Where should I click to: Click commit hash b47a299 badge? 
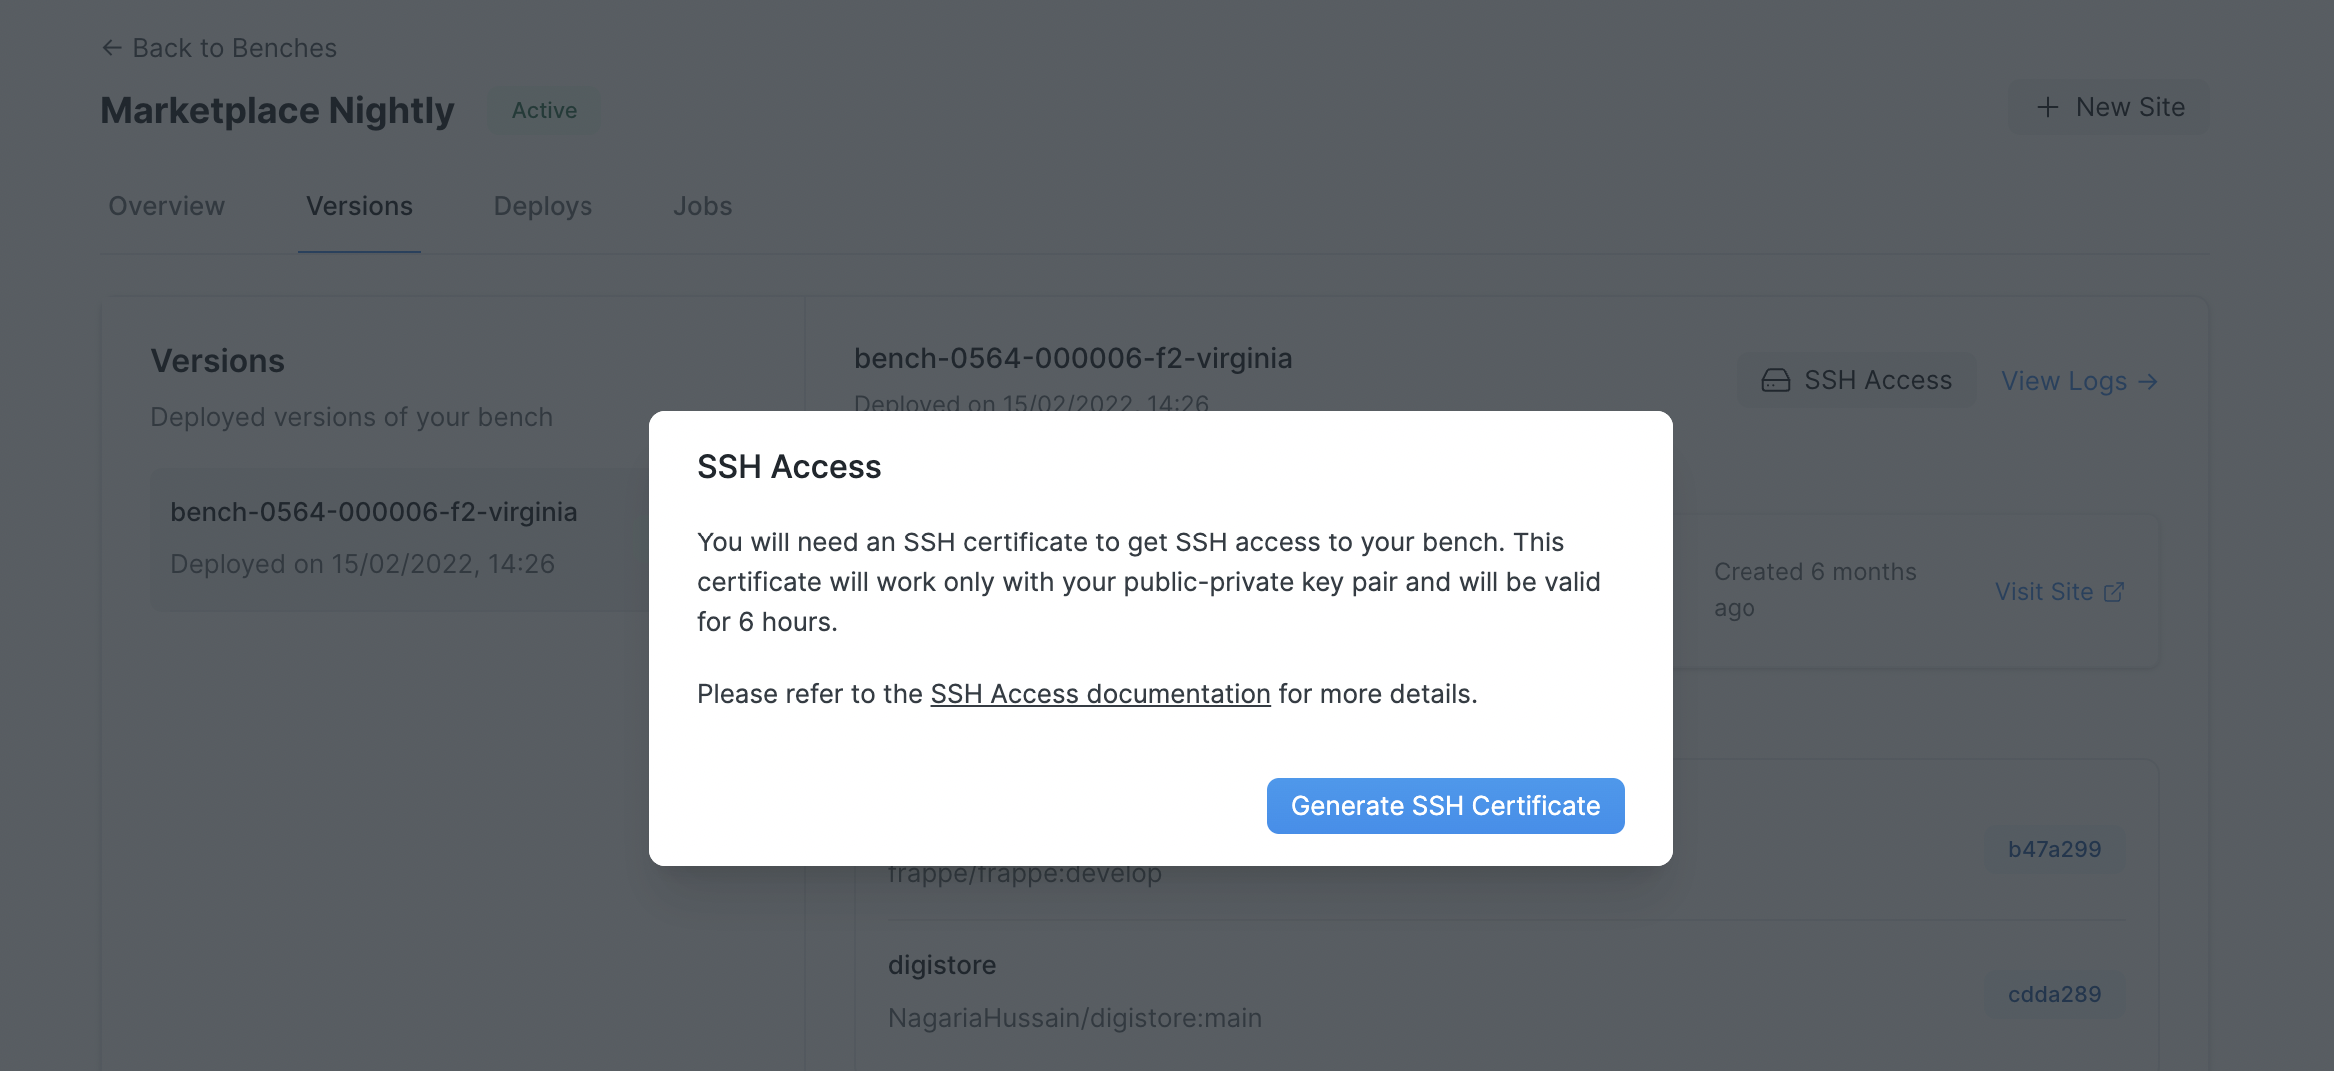pos(2054,849)
